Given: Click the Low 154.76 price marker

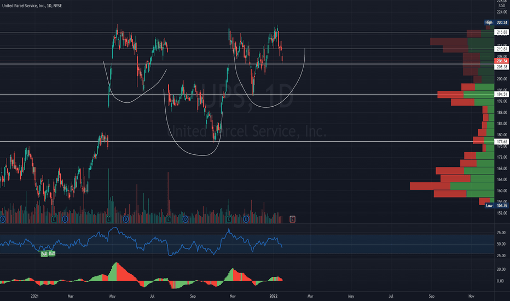Looking at the screenshot, I should pyautogui.click(x=496, y=206).
